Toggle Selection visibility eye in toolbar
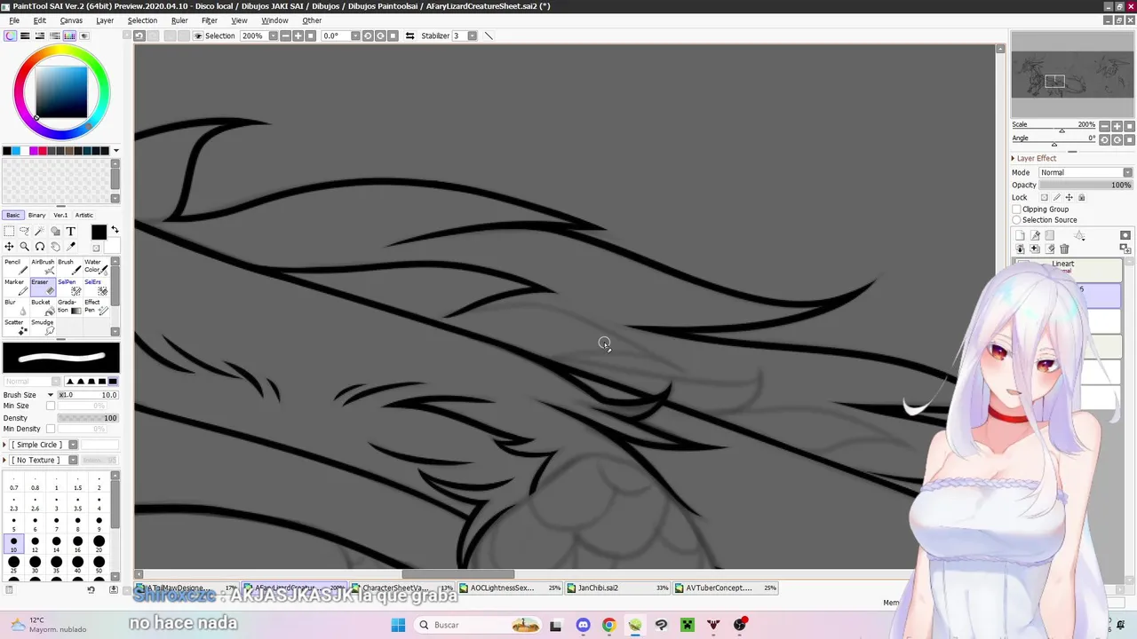1137x639 pixels. [x=198, y=35]
